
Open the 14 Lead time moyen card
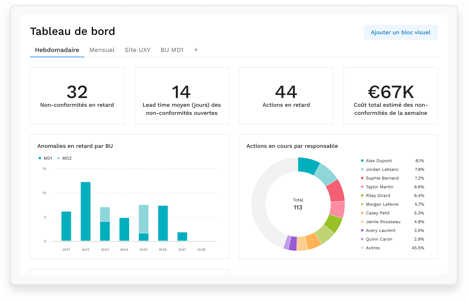pyautogui.click(x=182, y=96)
